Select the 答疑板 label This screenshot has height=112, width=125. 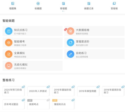pos(114,8)
